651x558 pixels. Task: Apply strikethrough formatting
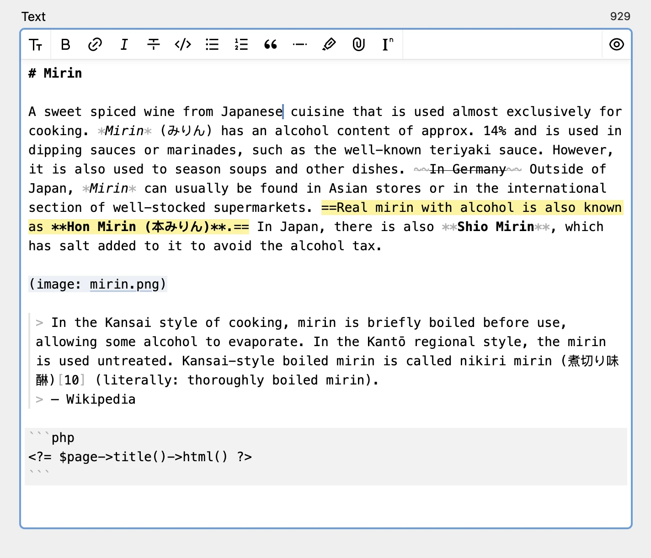tap(153, 45)
